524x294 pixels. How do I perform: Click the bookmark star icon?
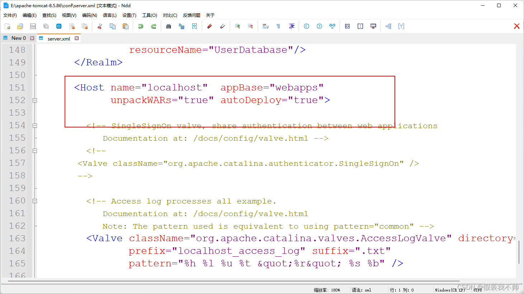(195, 26)
